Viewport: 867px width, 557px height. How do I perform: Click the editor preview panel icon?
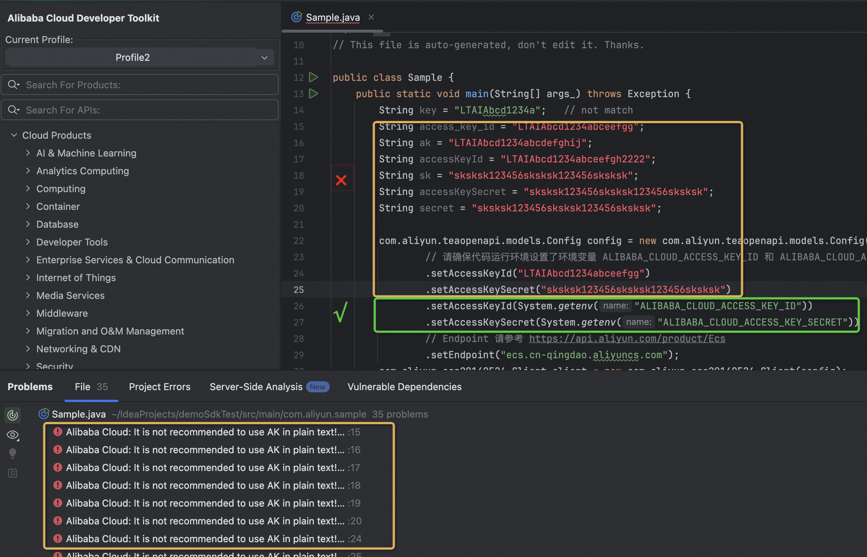click(13, 473)
